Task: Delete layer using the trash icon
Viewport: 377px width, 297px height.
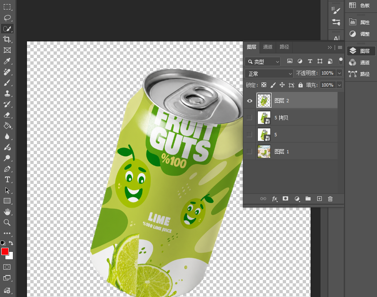Action: click(330, 199)
